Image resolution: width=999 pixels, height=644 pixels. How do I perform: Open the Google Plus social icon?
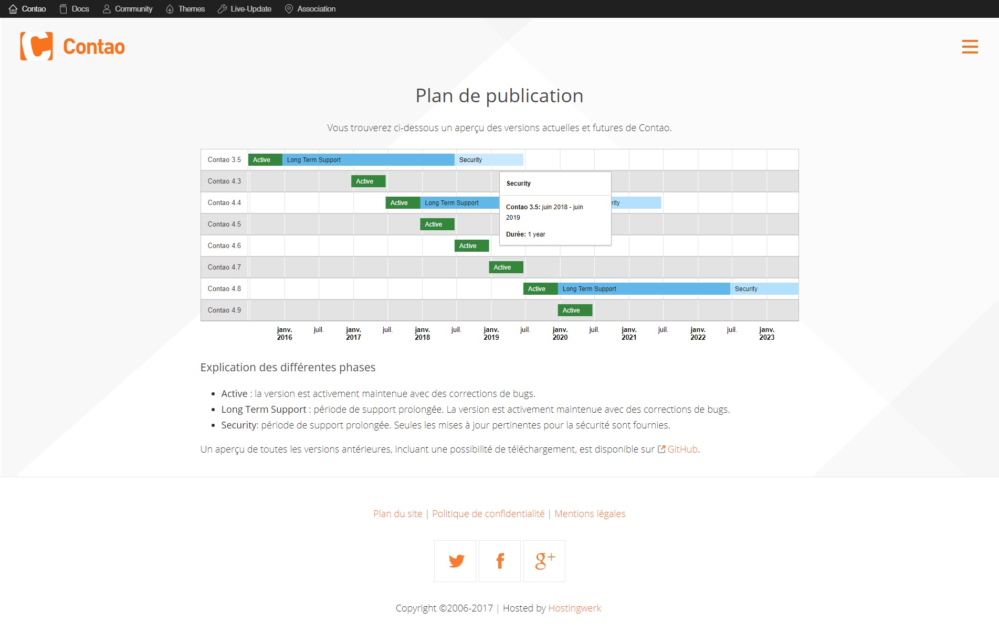(x=544, y=561)
